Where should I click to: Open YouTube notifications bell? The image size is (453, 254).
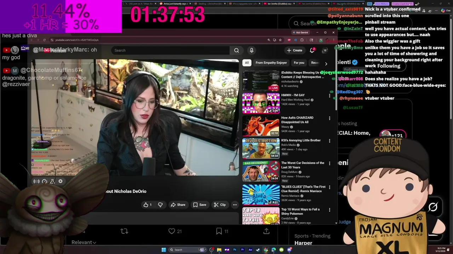point(312,50)
